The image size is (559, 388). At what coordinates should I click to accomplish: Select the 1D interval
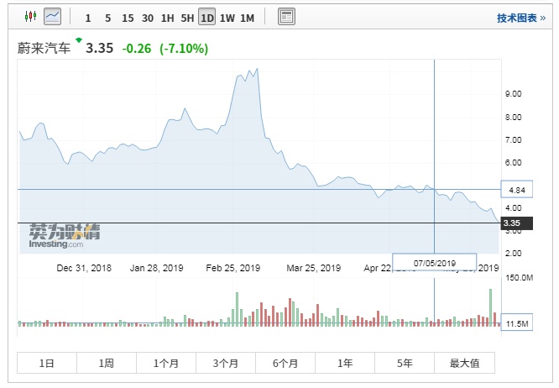(206, 17)
